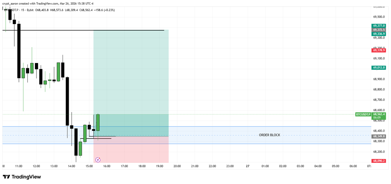Image resolution: width=391 pixels, height=184 pixels.
Task: Click the 15:00 time axis label
Action: click(x=89, y=166)
